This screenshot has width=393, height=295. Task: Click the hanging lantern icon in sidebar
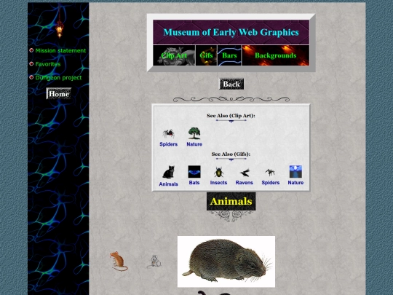tap(60, 28)
